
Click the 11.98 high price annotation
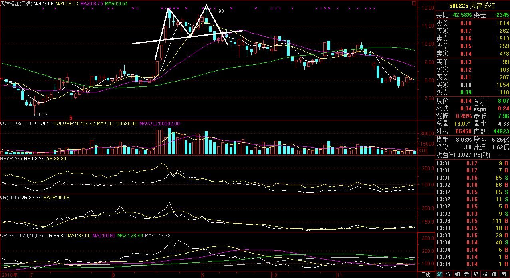click(218, 11)
